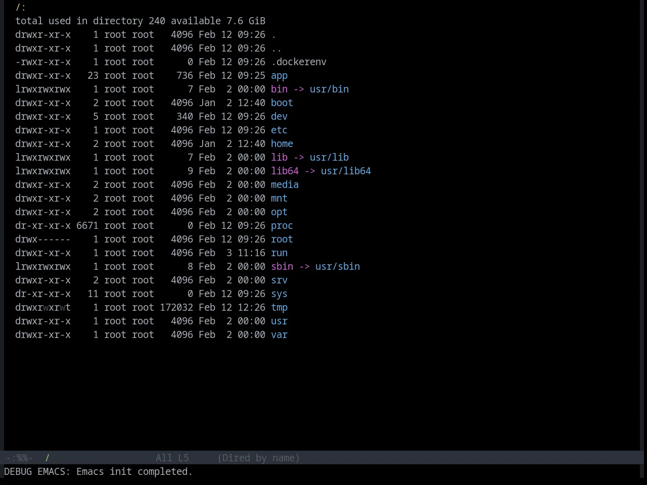Click the proc link count 6671
This screenshot has height=485, width=647.
click(x=87, y=225)
